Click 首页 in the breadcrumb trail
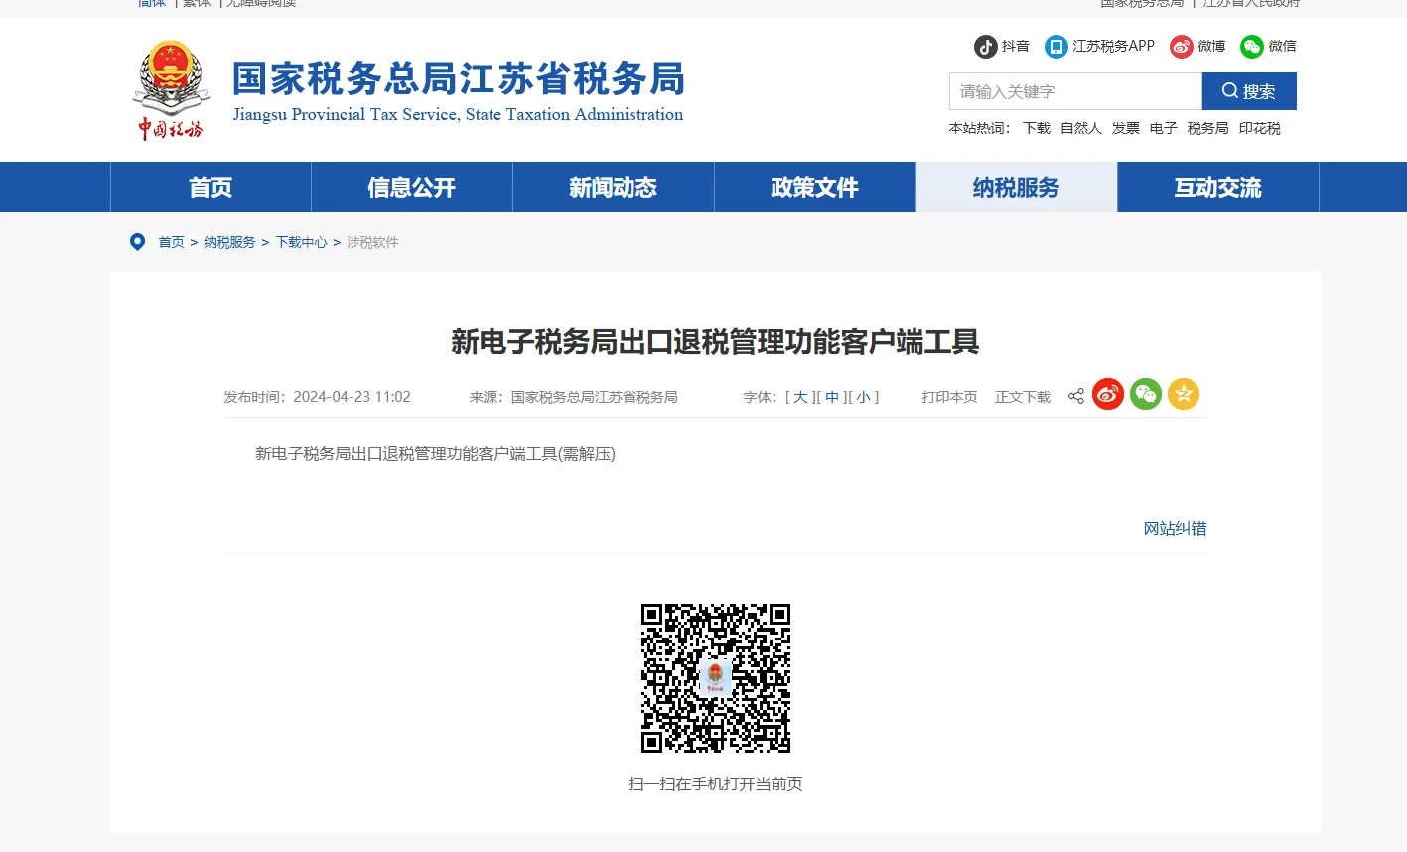The width and height of the screenshot is (1407, 852). click(x=172, y=242)
